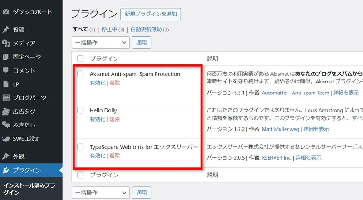Open the top 一括操作 bulk action dropdown

[x=100, y=42]
